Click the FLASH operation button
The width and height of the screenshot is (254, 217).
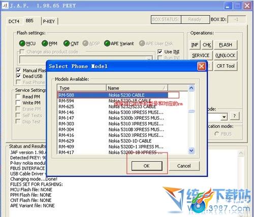tap(226, 45)
